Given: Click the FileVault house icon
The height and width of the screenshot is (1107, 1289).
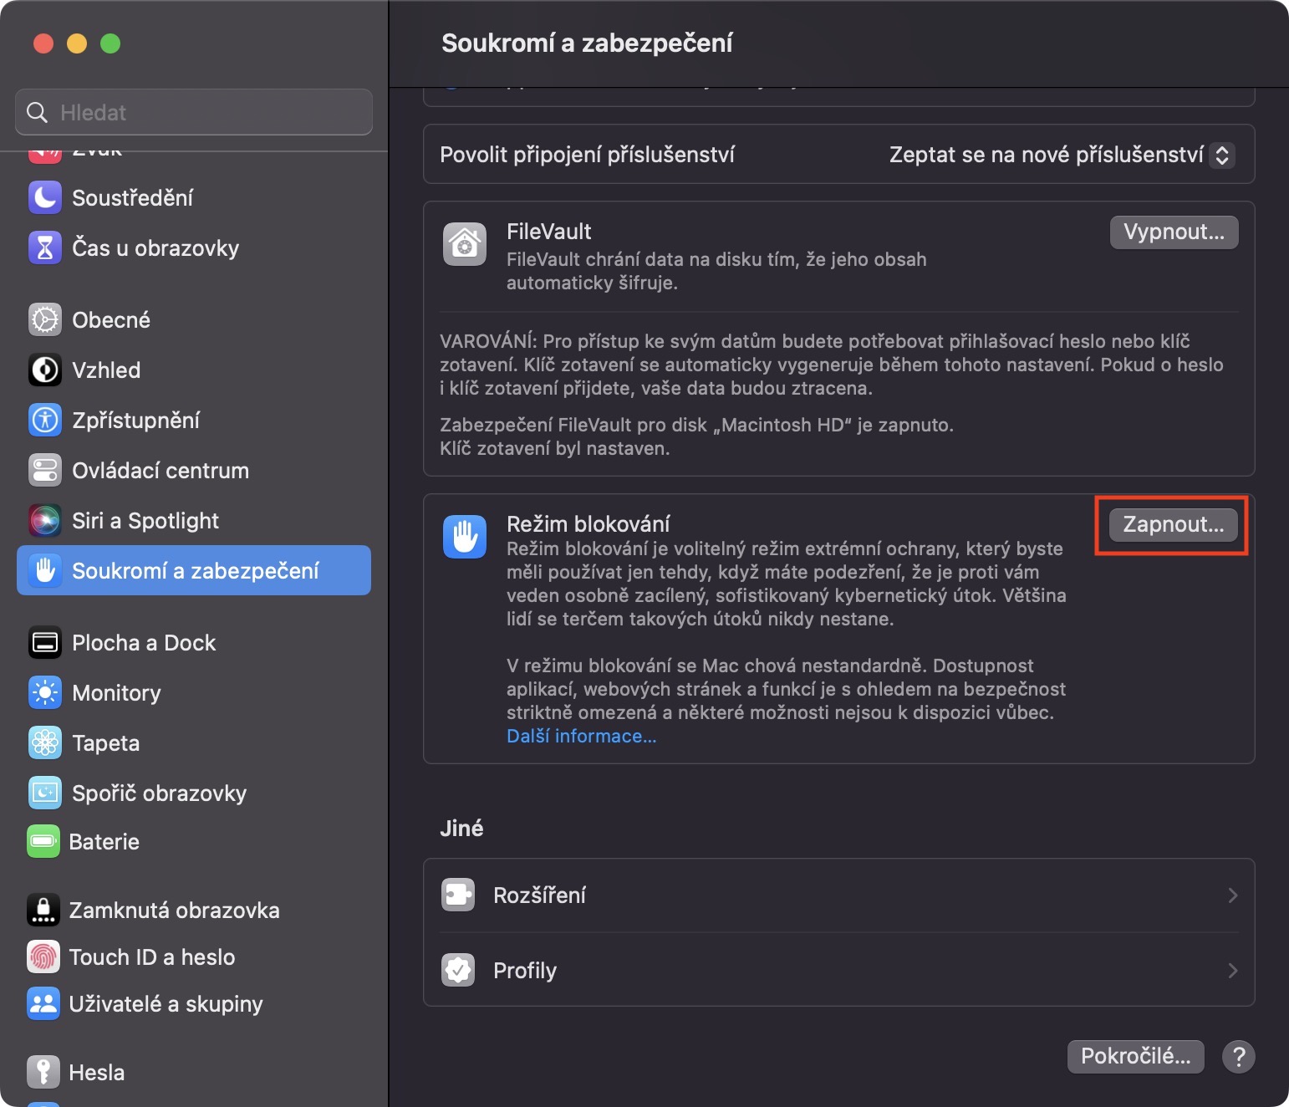Looking at the screenshot, I should [x=465, y=244].
